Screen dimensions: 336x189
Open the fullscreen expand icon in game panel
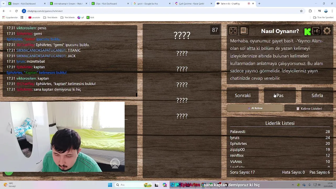233,31
